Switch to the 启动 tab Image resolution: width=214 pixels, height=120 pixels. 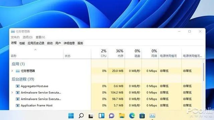click(50, 43)
